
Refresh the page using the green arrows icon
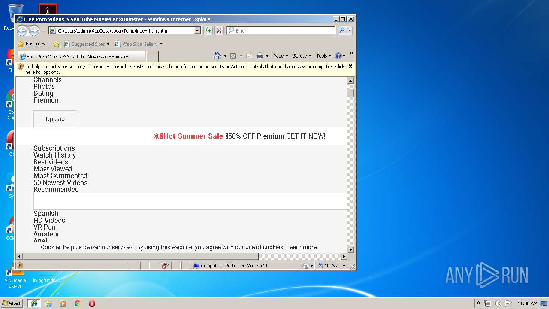tap(208, 30)
